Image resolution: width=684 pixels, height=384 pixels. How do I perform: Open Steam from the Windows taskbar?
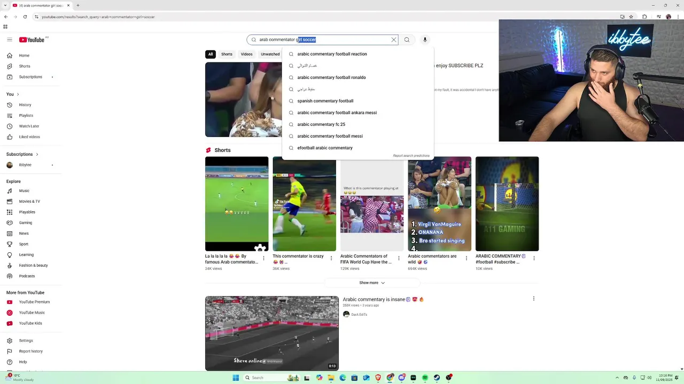point(437,378)
